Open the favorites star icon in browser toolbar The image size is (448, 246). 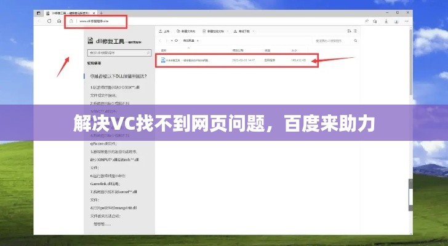coord(375,21)
